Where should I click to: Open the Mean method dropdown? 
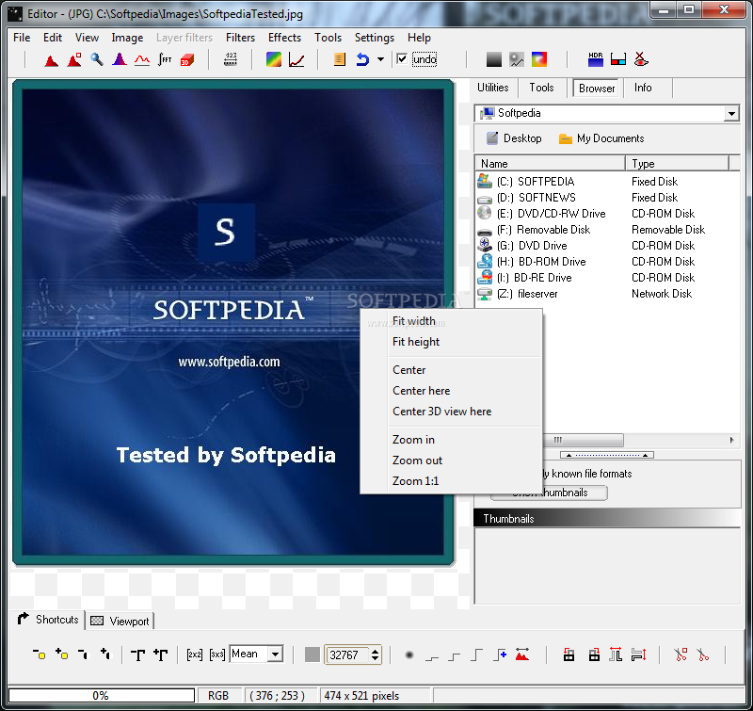(275, 654)
